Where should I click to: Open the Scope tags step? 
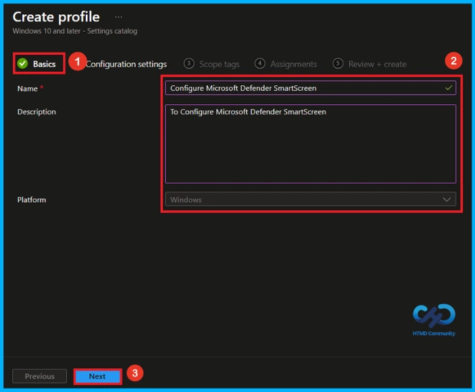211,64
